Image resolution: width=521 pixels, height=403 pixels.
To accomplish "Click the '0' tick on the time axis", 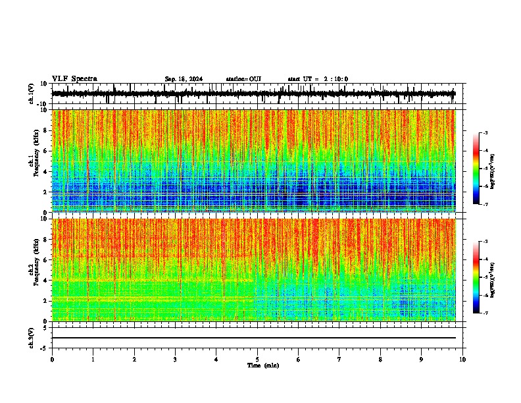I will pos(52,360).
